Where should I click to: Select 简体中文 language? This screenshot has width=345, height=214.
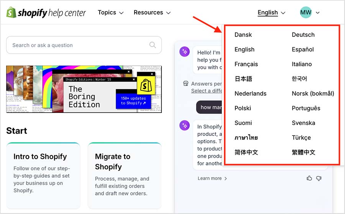246,152
